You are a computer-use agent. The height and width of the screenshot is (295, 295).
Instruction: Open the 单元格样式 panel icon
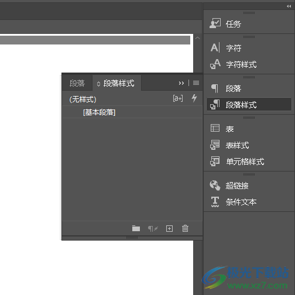[215, 161]
